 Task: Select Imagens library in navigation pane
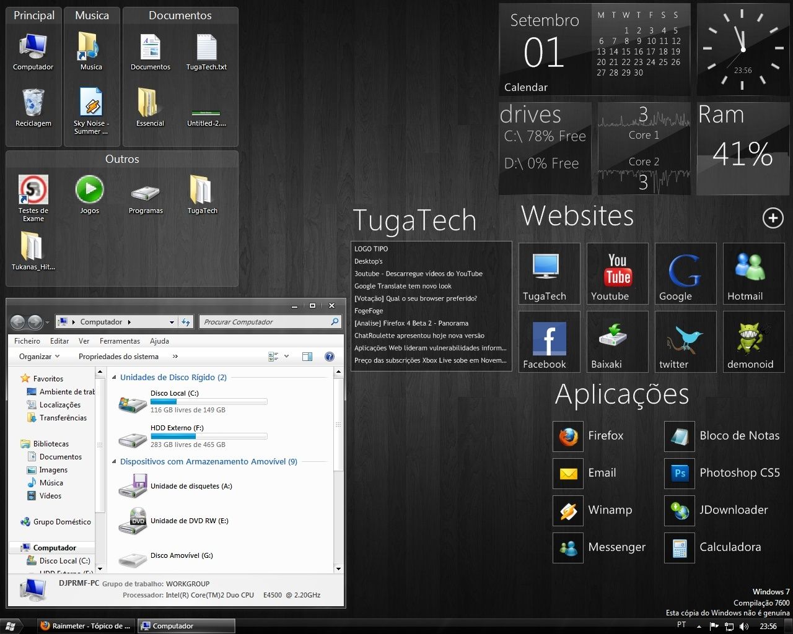(48, 470)
